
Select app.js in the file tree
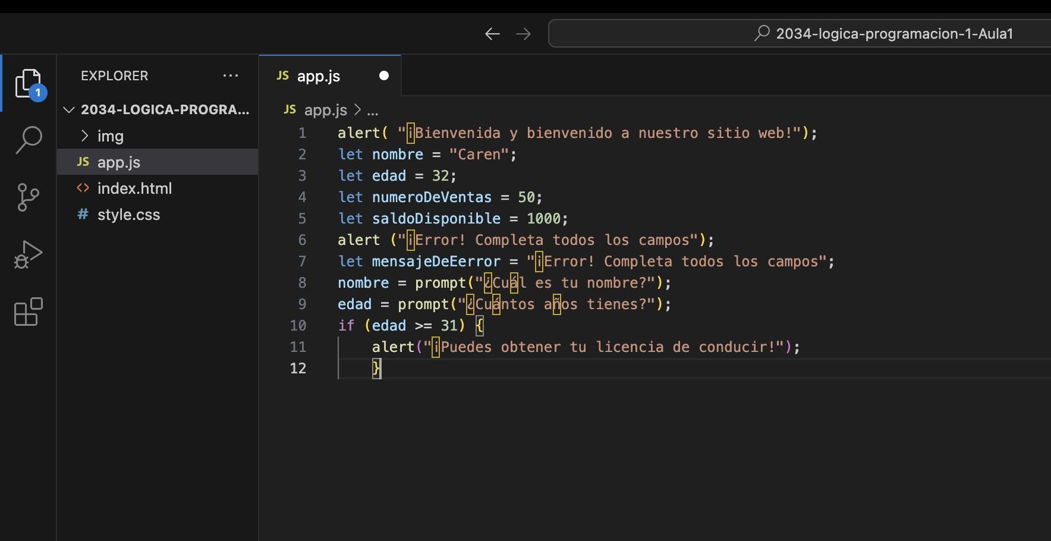tap(158, 162)
